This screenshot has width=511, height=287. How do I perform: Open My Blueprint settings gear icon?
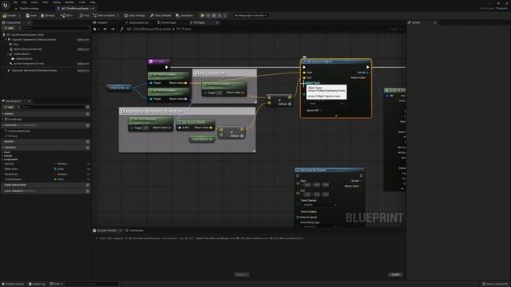88,107
